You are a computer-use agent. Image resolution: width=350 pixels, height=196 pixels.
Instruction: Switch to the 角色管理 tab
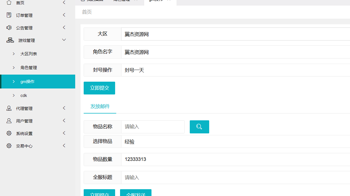pos(122,1)
